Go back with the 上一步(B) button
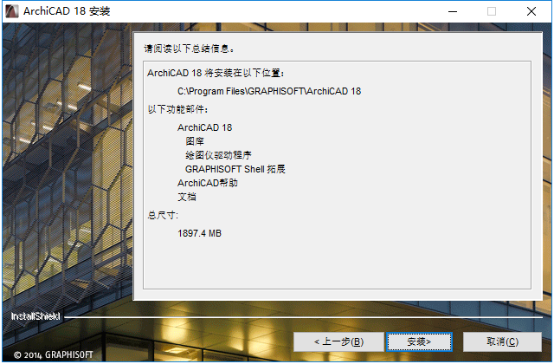The image size is (554, 364). pyautogui.click(x=338, y=341)
